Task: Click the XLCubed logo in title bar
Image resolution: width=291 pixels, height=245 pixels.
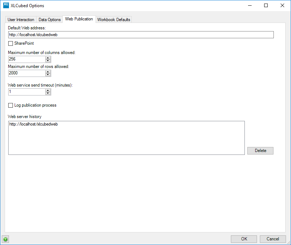Action: pyautogui.click(x=6, y=5)
